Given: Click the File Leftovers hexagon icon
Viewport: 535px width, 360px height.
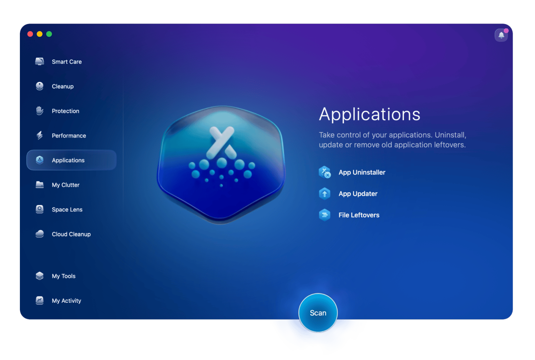Looking at the screenshot, I should (x=324, y=215).
